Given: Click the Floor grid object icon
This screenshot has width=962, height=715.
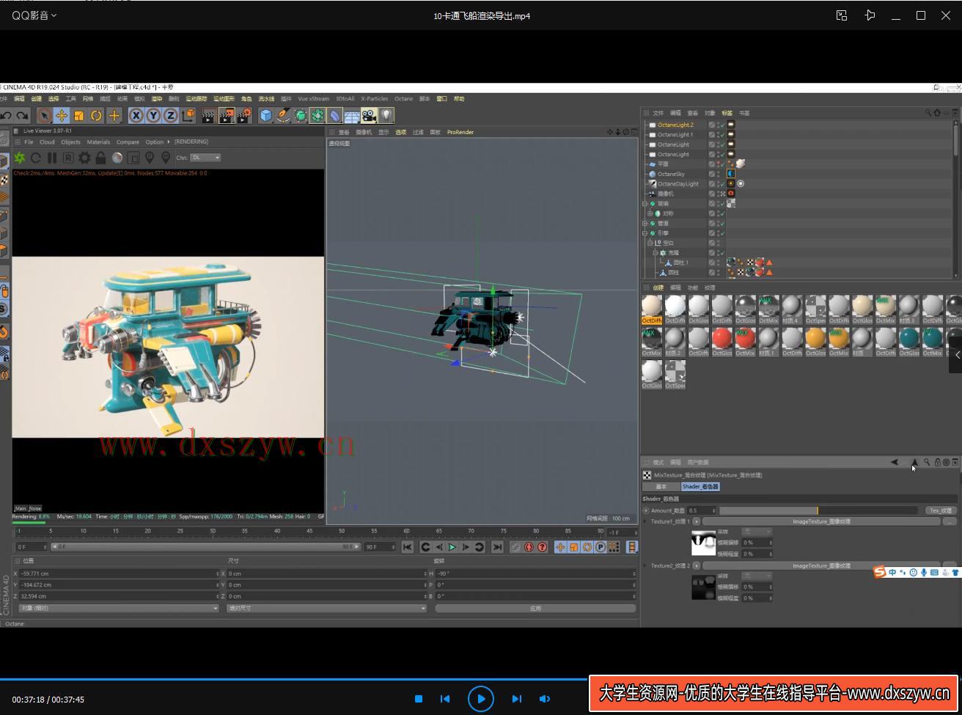Looking at the screenshot, I should click(x=352, y=115).
